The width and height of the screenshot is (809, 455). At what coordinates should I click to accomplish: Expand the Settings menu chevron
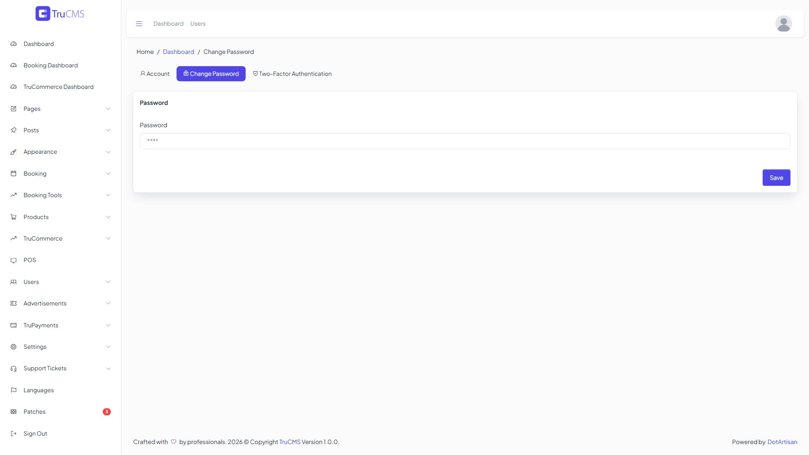108,347
